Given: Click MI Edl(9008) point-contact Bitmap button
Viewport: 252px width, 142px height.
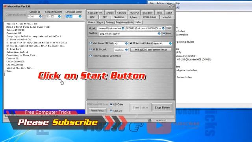Looking at the screenshot, I should tap(151, 50).
